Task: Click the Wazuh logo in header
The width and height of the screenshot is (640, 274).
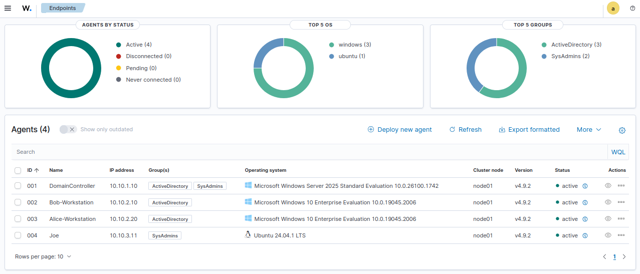Action: [x=27, y=9]
